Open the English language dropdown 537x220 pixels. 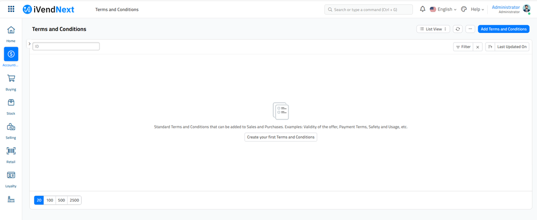pos(443,9)
